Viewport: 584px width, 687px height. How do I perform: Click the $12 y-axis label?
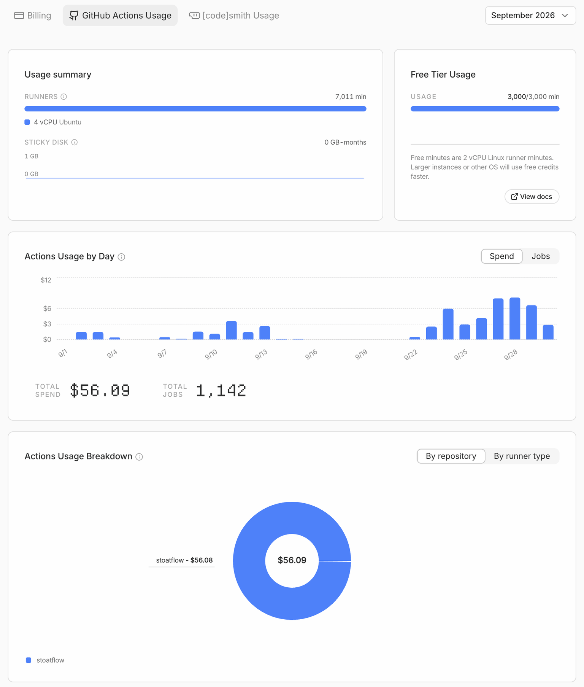pos(46,280)
